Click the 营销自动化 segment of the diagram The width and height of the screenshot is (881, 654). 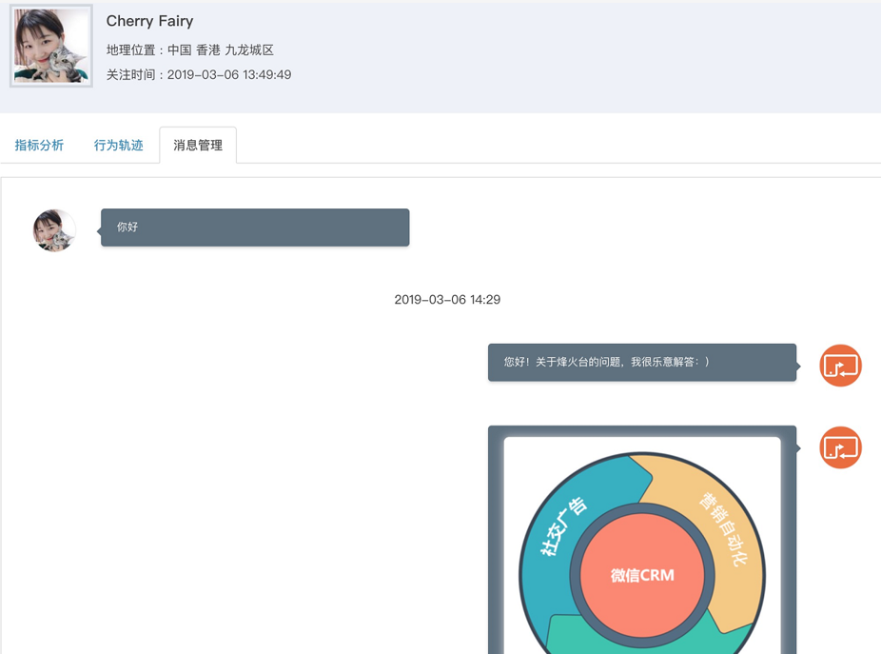pyautogui.click(x=724, y=529)
